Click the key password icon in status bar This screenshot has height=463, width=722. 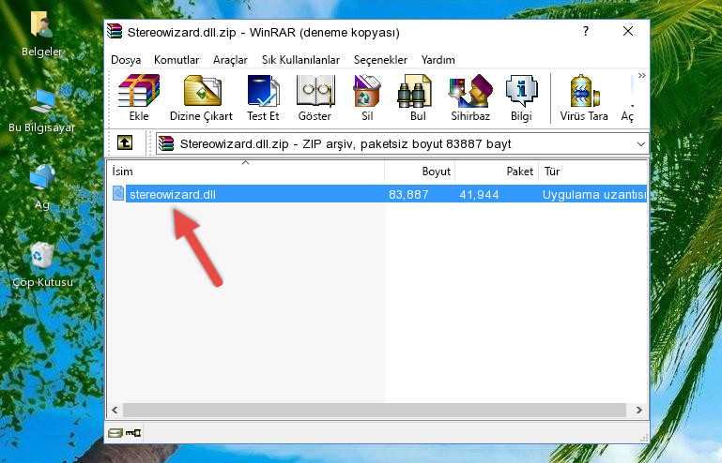pyautogui.click(x=133, y=433)
